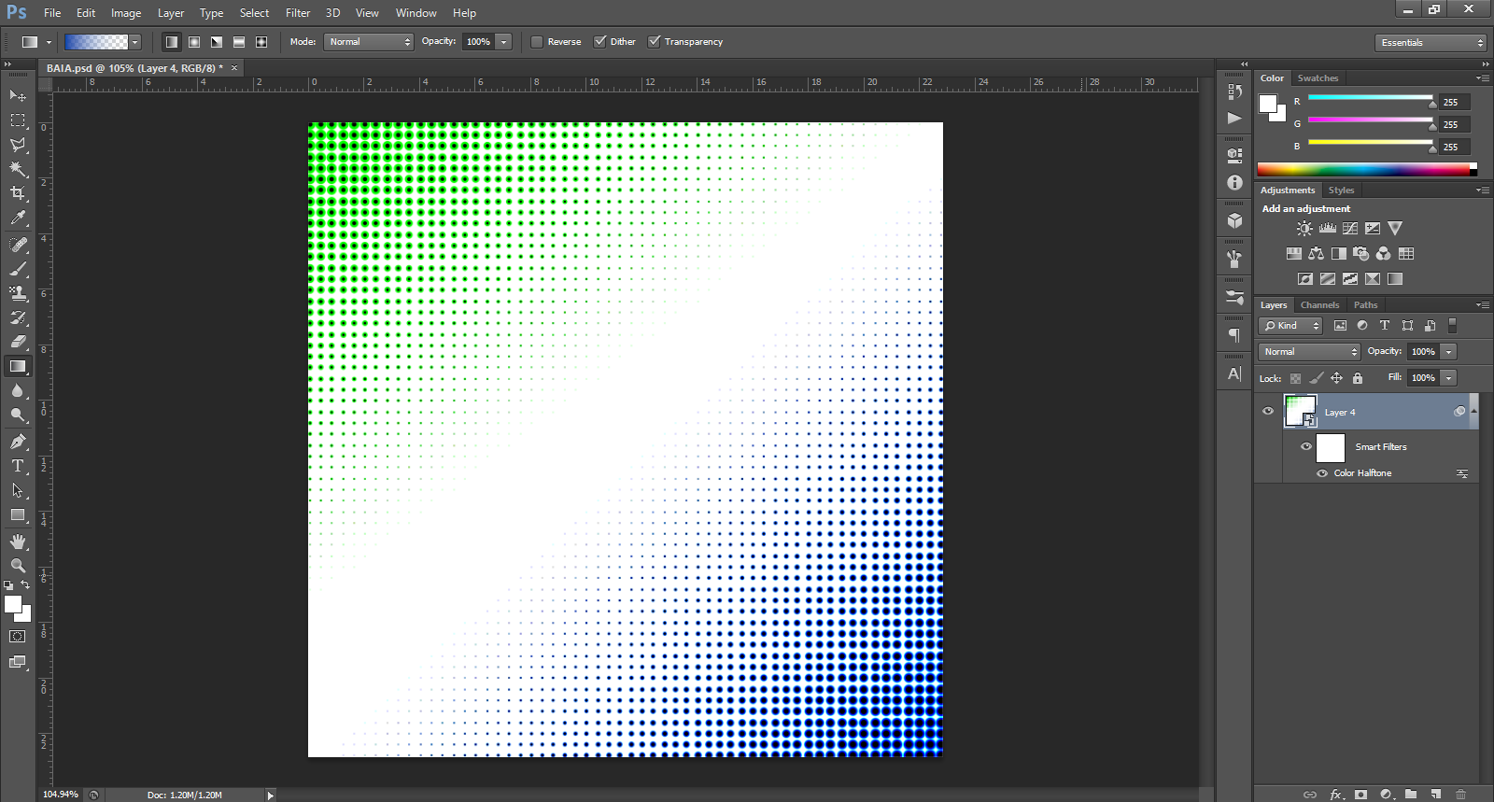The height and width of the screenshot is (802, 1494).
Task: Select the Path Selection tool
Action: 18,490
